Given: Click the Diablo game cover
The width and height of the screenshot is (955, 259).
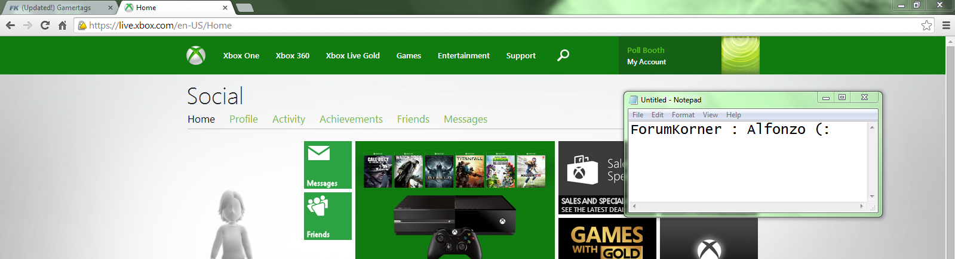Looking at the screenshot, I should point(439,171).
